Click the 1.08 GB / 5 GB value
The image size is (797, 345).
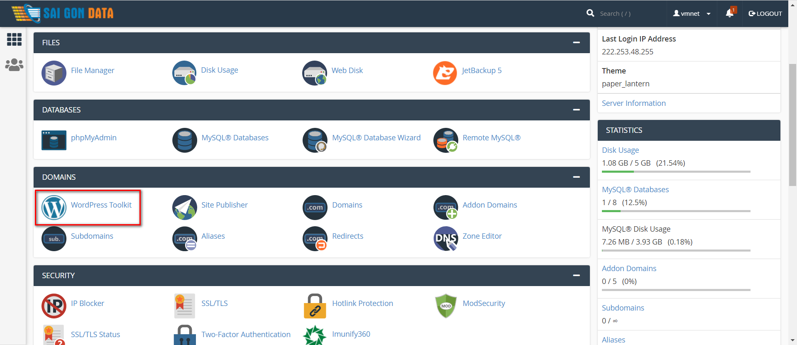tap(626, 163)
